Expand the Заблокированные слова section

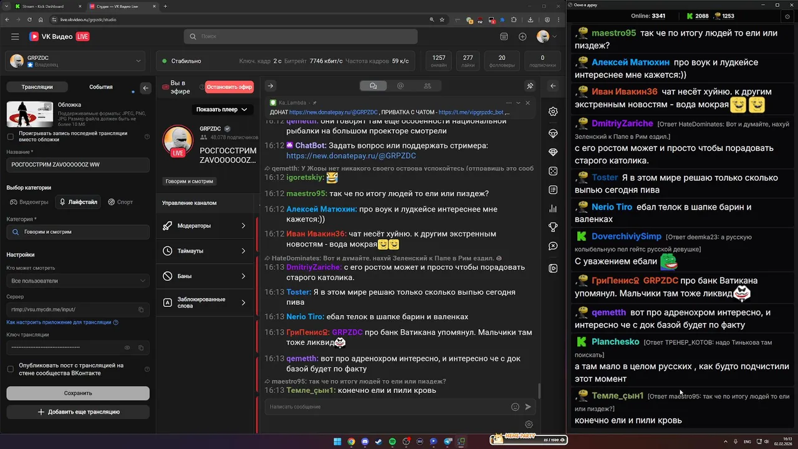click(x=205, y=302)
